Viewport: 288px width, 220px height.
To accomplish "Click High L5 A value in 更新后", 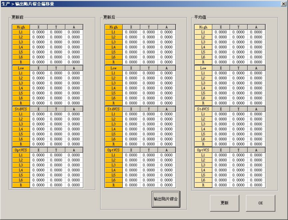I will [166, 52].
